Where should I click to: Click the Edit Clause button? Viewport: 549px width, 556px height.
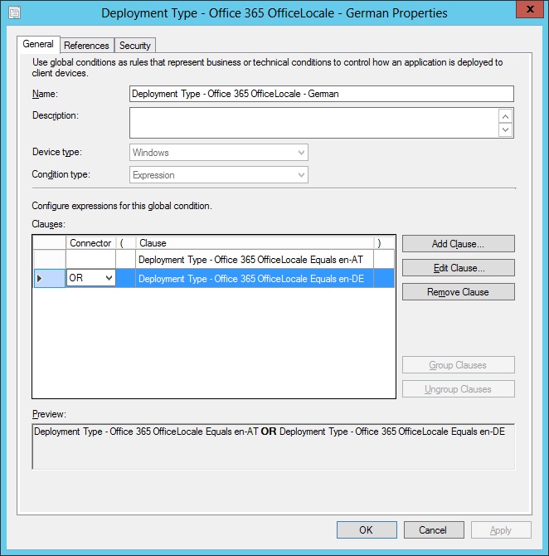click(x=458, y=268)
